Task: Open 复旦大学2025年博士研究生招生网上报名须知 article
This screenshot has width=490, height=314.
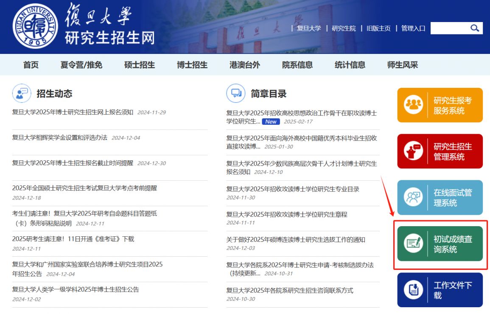Action: tap(73, 112)
